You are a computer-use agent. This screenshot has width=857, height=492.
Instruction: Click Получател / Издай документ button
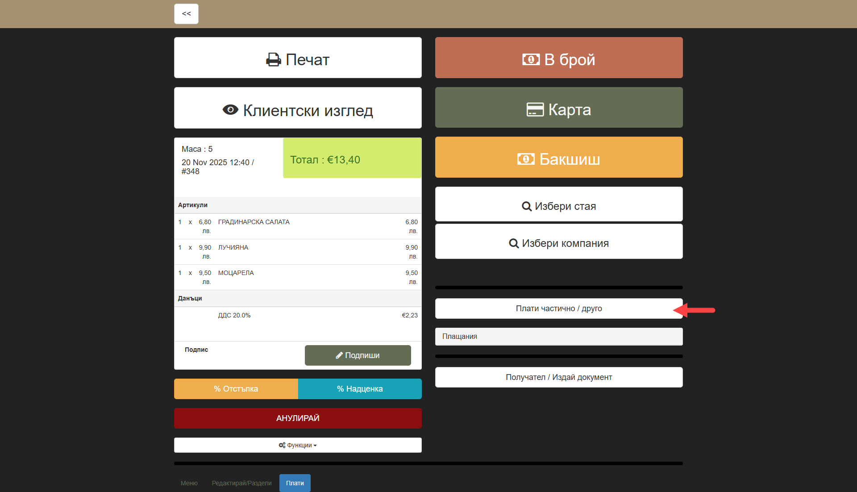click(x=558, y=377)
